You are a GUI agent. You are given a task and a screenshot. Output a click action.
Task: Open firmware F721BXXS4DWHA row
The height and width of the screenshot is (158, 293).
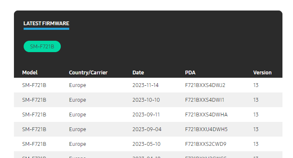point(148,114)
